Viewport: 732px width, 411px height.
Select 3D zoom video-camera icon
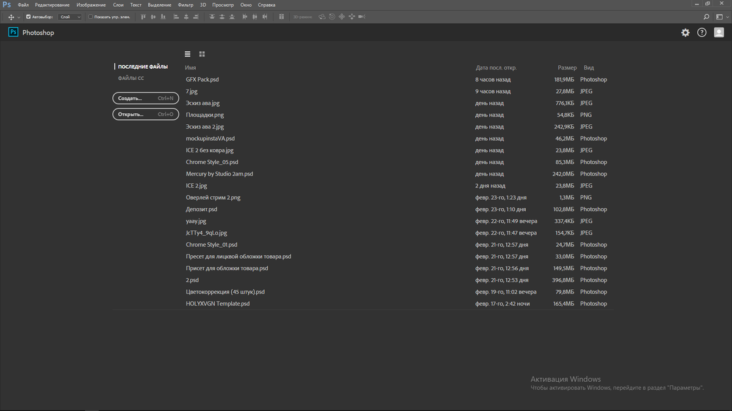(361, 17)
